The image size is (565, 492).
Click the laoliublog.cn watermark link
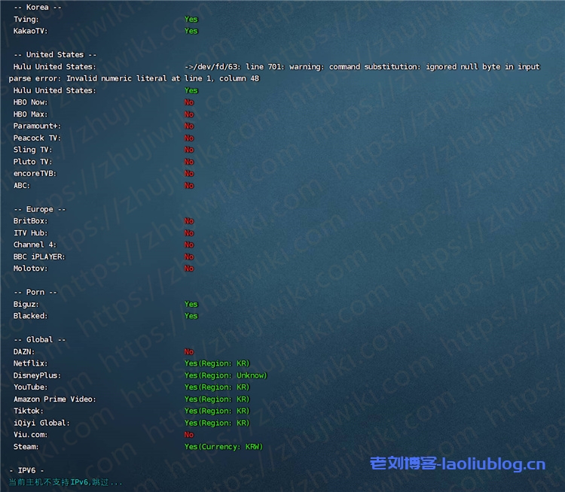[x=457, y=464]
